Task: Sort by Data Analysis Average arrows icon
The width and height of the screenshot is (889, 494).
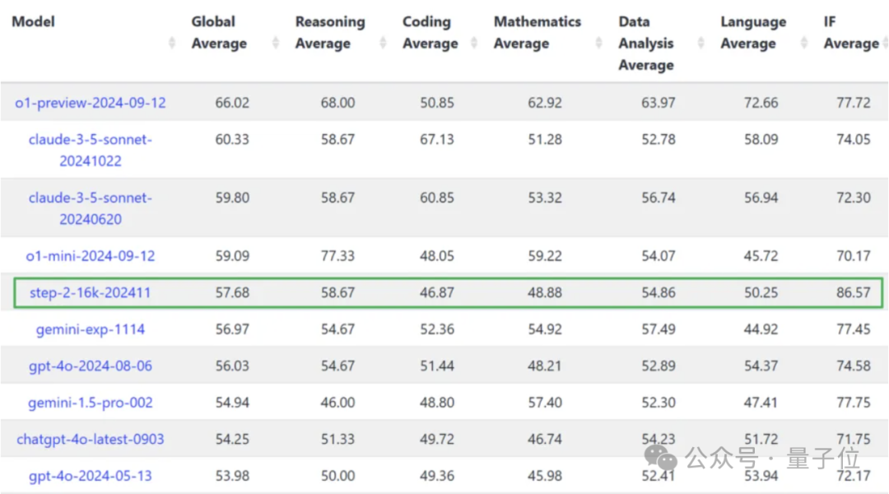Action: pyautogui.click(x=700, y=43)
